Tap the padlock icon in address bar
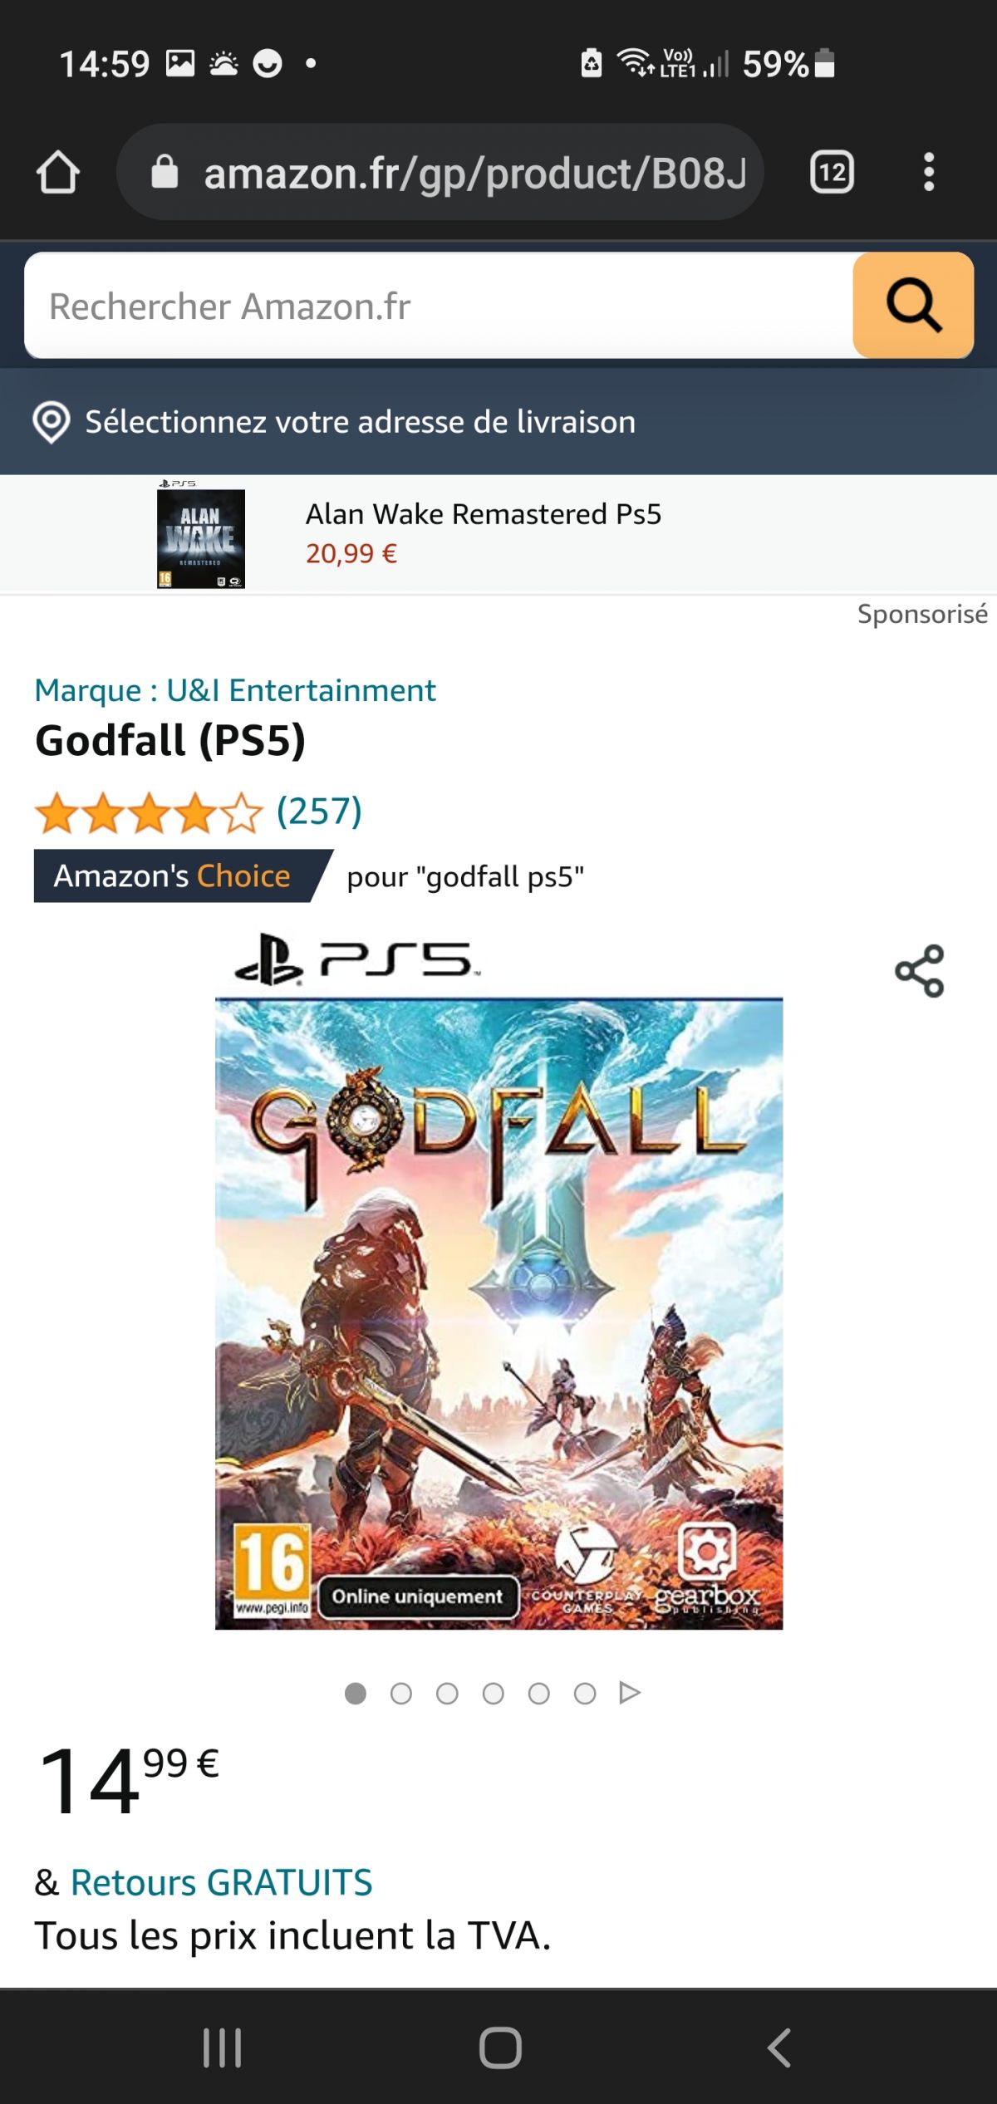The width and height of the screenshot is (997, 2104). tap(165, 172)
